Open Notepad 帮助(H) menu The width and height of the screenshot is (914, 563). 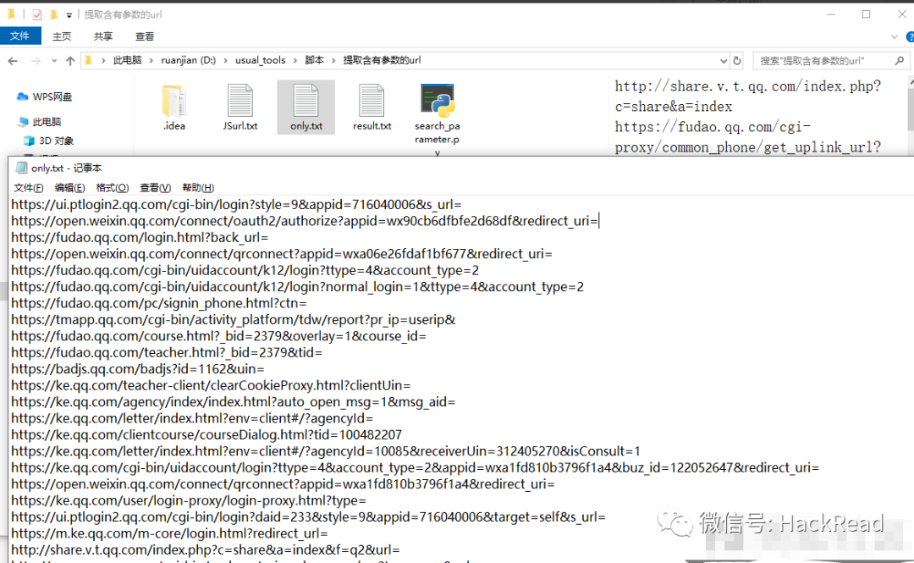click(198, 188)
